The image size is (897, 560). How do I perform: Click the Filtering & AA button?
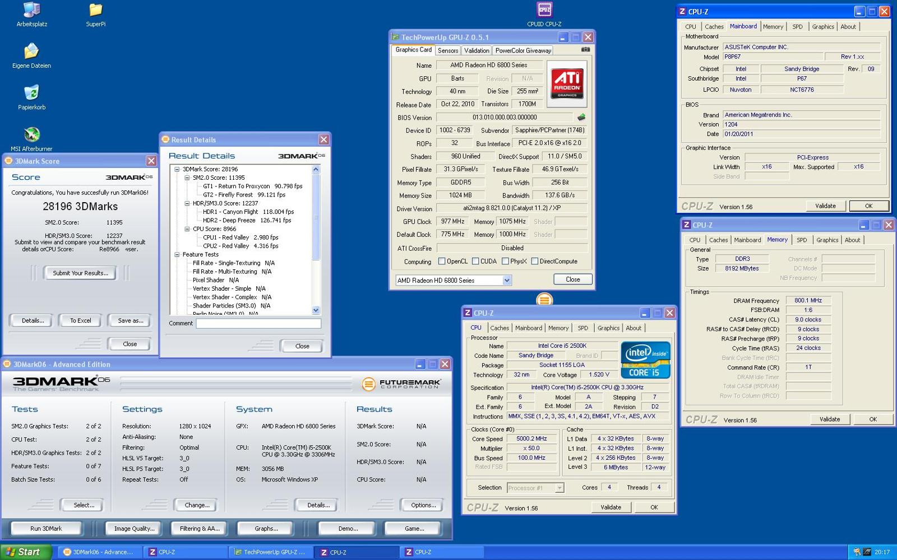200,529
